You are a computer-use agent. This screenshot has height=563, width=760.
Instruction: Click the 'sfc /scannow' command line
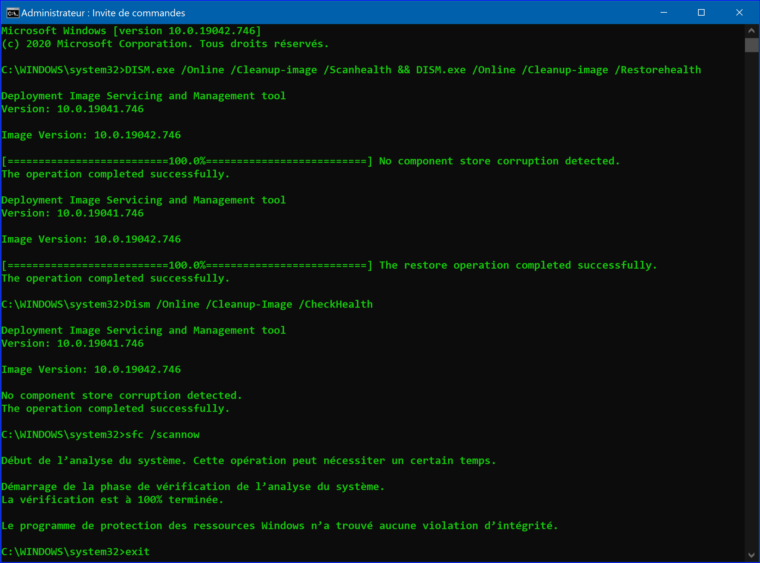coord(100,434)
